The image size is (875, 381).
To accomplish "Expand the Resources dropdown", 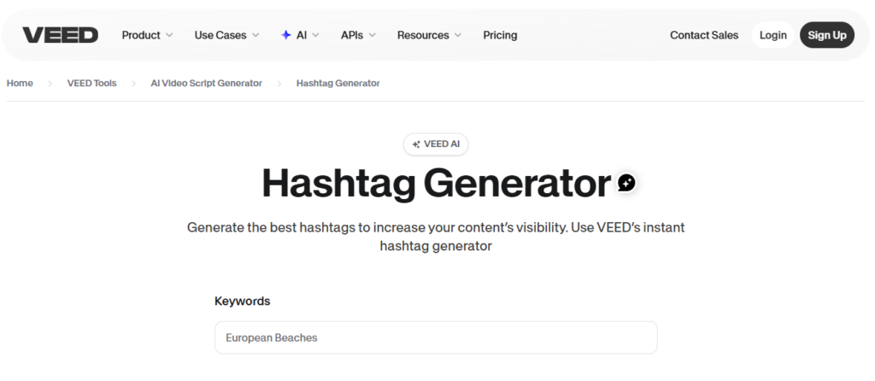I will pos(429,35).
